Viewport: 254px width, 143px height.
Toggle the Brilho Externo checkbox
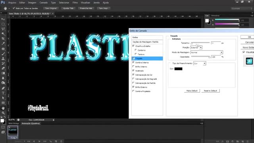point(133,87)
